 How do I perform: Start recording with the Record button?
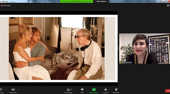click(105, 91)
